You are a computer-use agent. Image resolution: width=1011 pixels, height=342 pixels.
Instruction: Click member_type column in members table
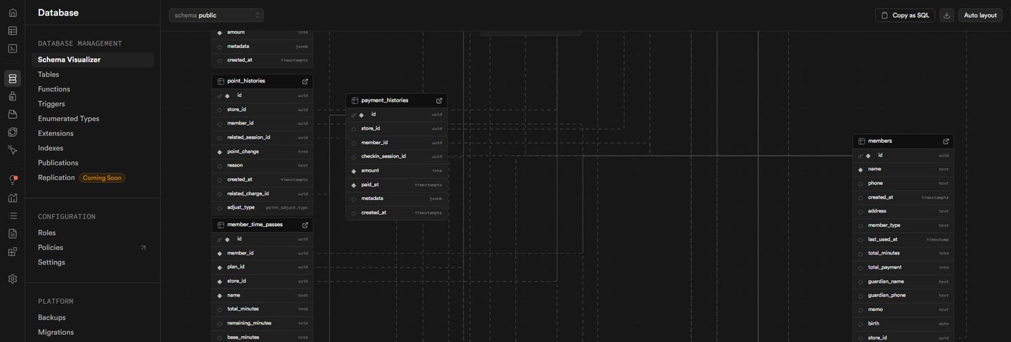[x=903, y=226]
